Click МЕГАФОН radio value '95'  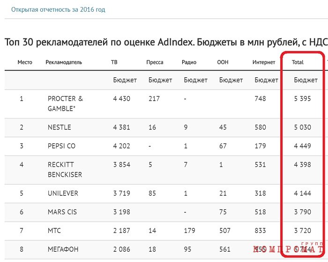pos(187,249)
